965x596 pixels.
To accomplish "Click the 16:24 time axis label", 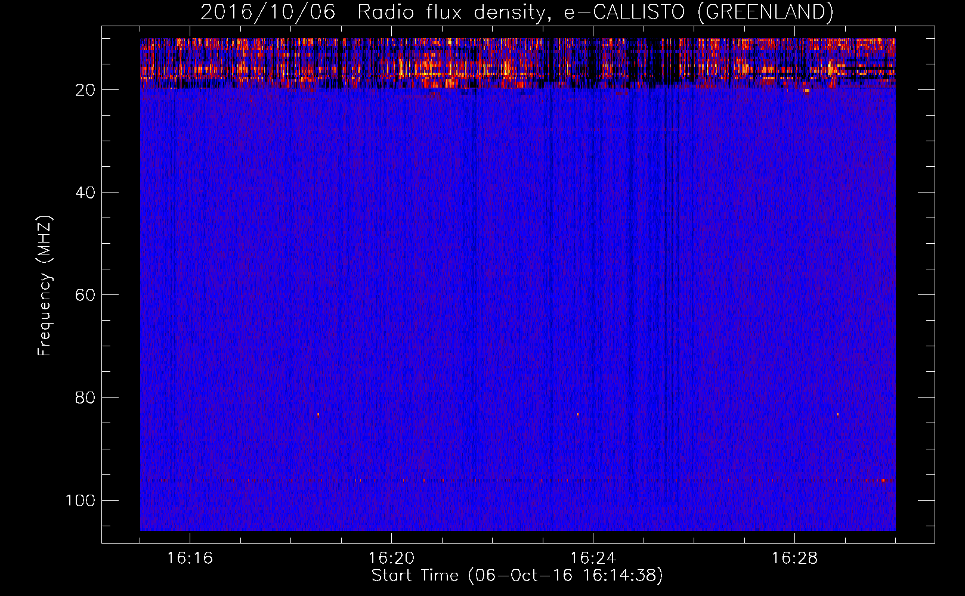I will pos(593,558).
